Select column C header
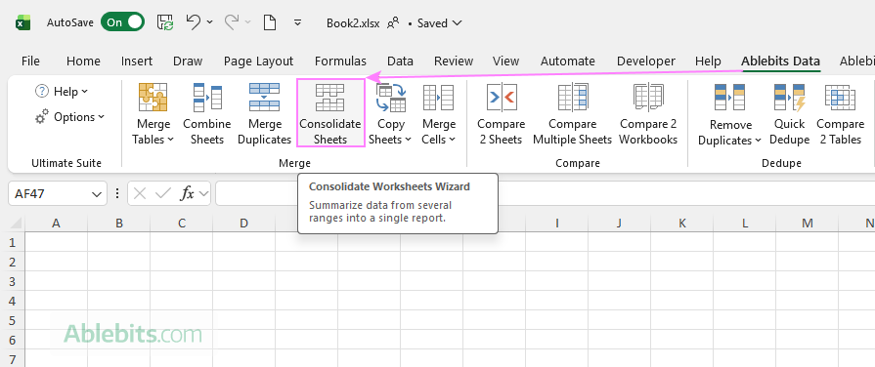 coord(182,224)
